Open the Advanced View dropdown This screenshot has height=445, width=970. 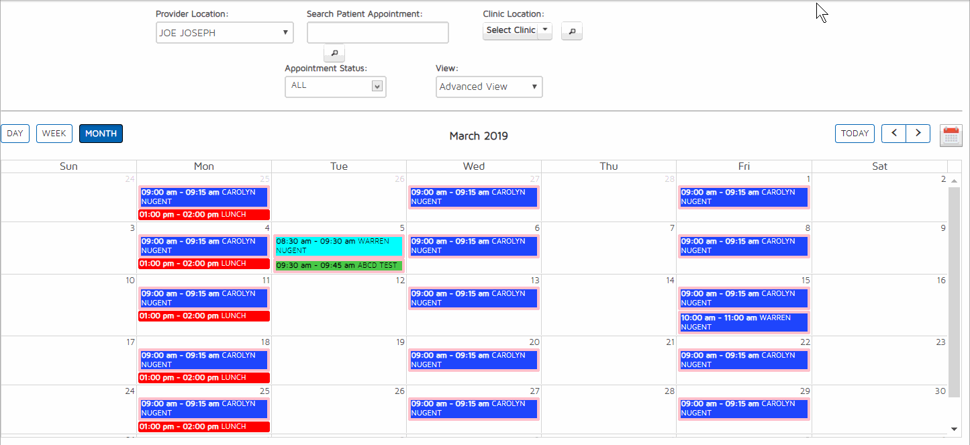point(489,87)
